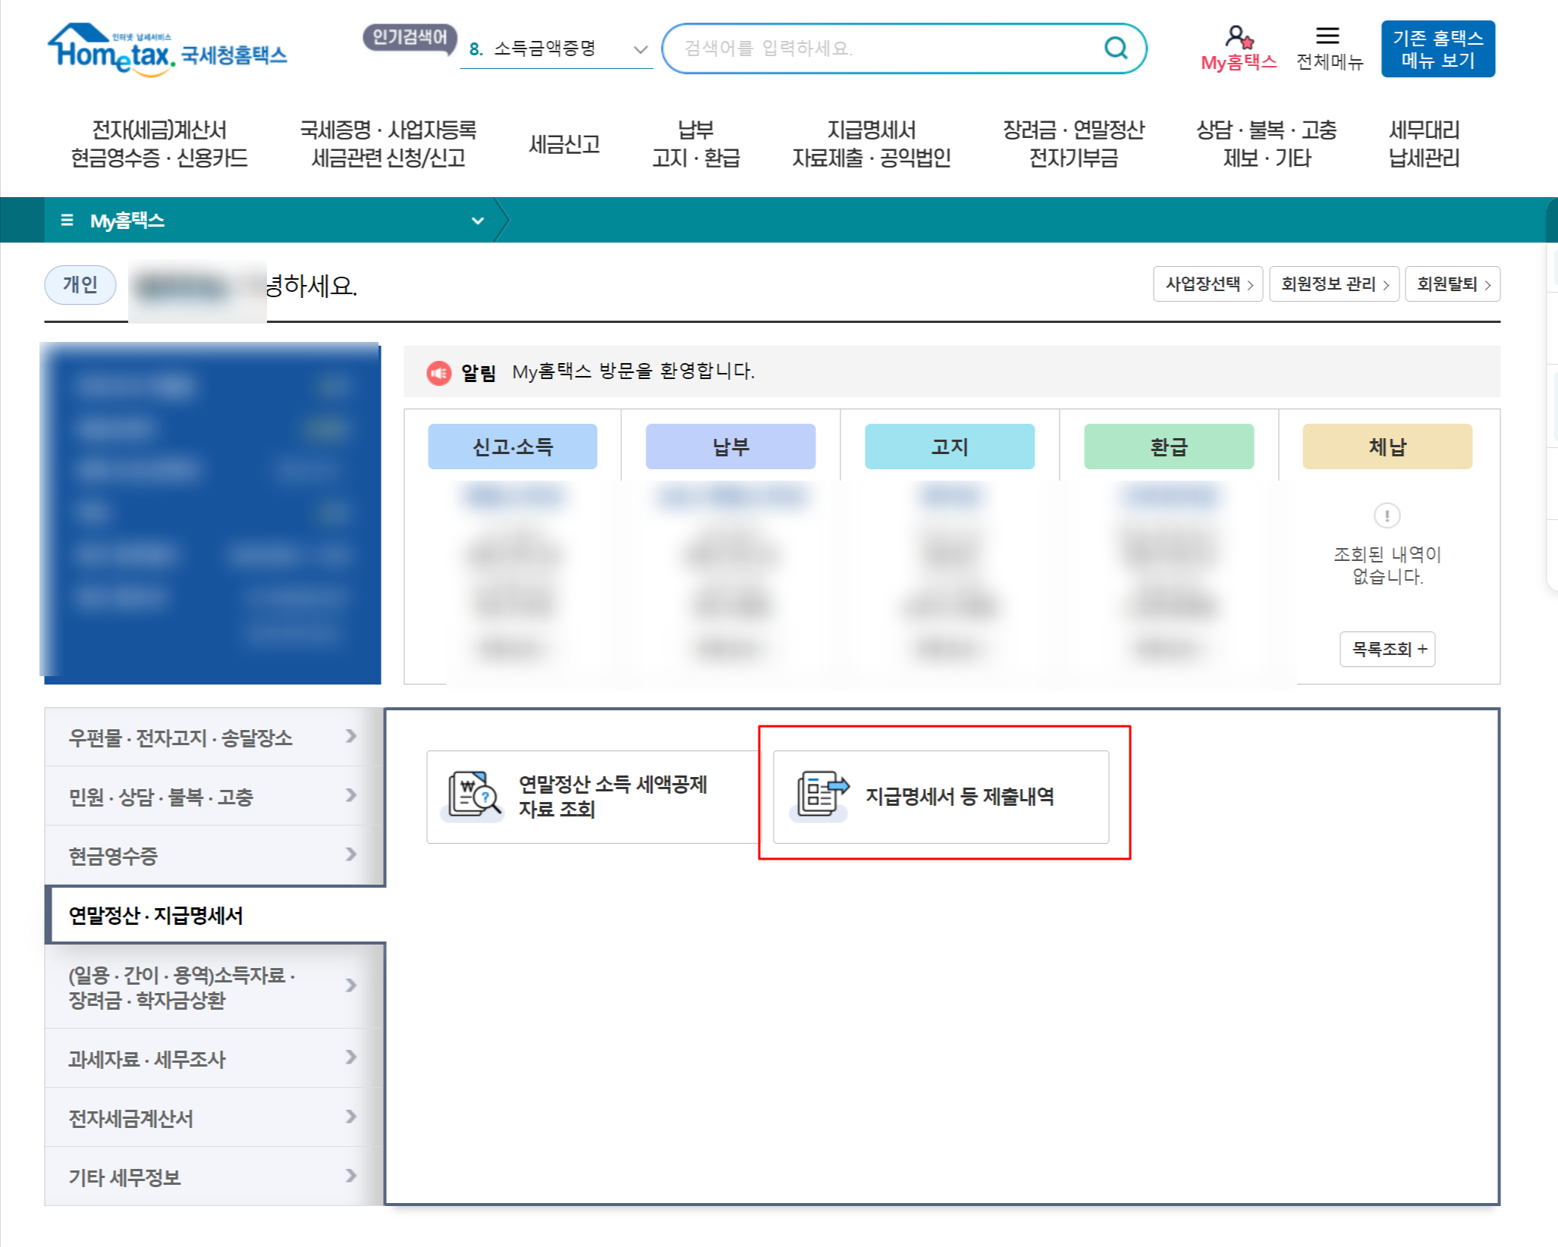Click the search magnifier icon
This screenshot has height=1247, width=1558.
(x=1115, y=49)
